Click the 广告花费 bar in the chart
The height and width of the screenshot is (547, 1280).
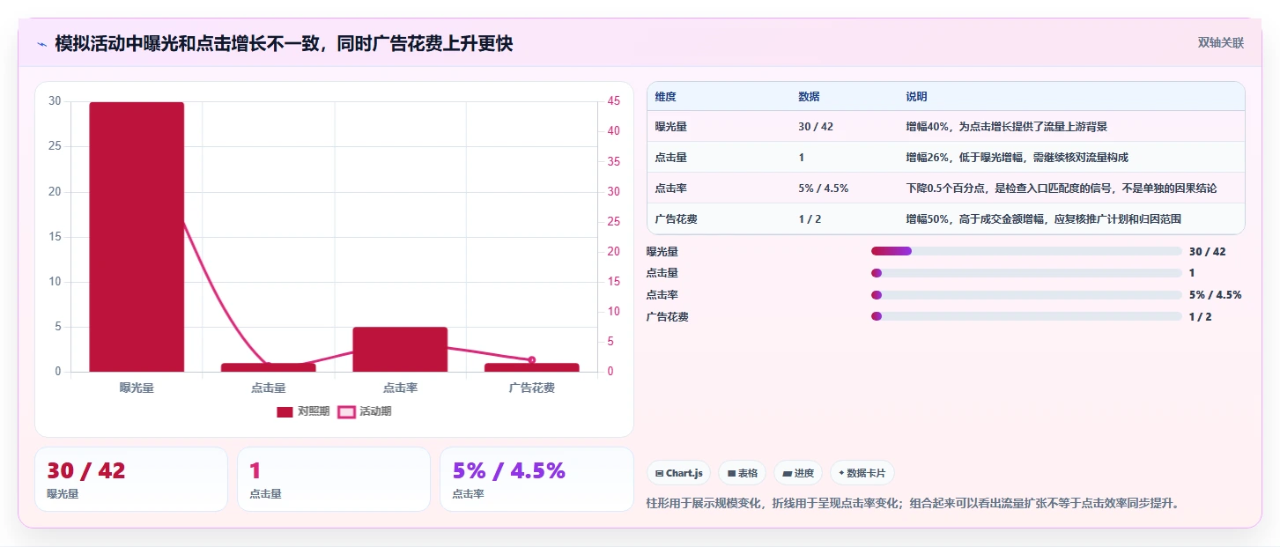click(532, 367)
